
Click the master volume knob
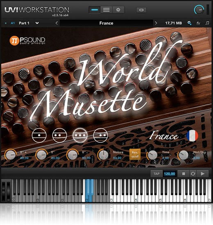[199, 10]
